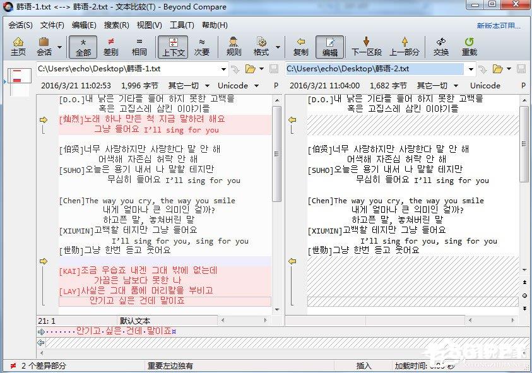This screenshot has width=532, height=373.
Task: Toggle the 编辑 edit mode button
Action: click(x=330, y=47)
